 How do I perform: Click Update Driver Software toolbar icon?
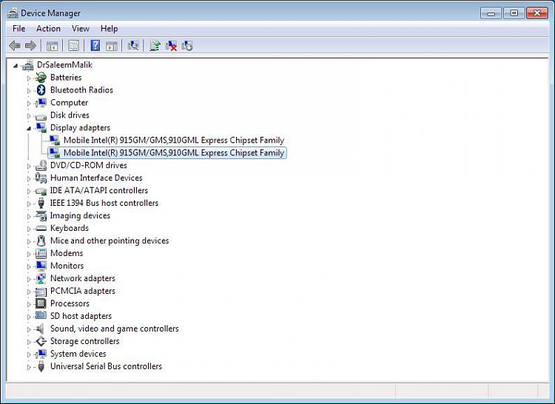tap(155, 46)
